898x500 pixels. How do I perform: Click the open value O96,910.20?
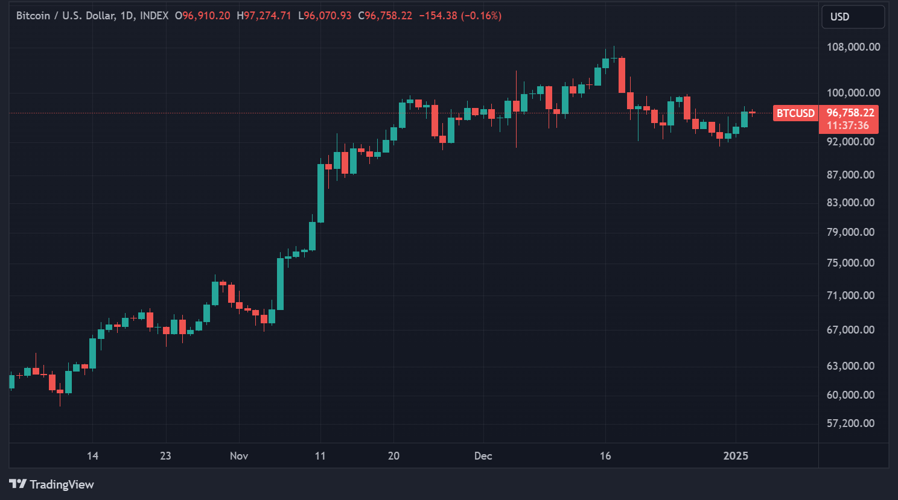pos(203,16)
